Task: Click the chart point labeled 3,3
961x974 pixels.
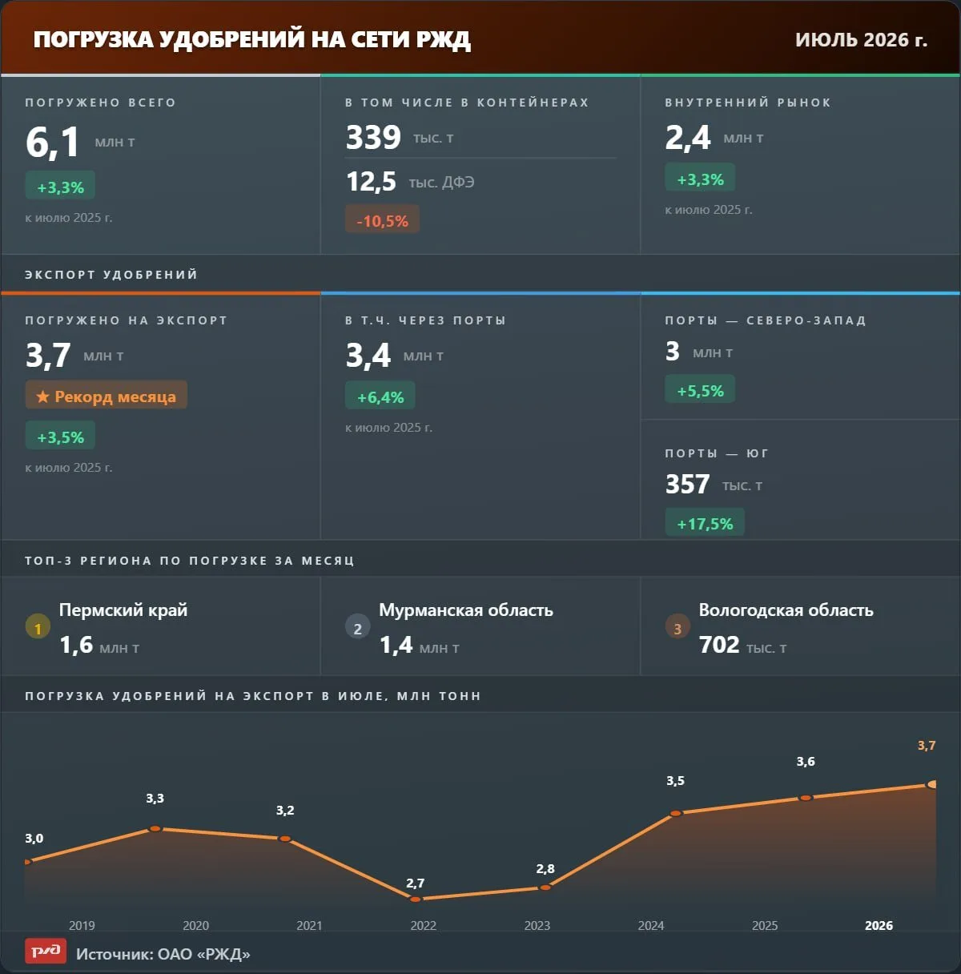Action: pyautogui.click(x=155, y=828)
